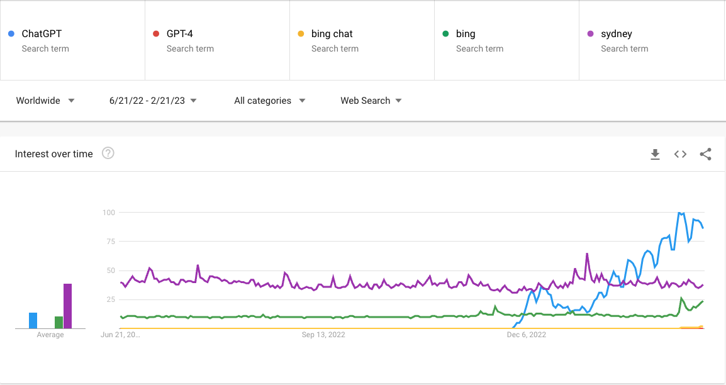726x385 pixels.
Task: Download the interest over time chart data
Action: tap(655, 154)
